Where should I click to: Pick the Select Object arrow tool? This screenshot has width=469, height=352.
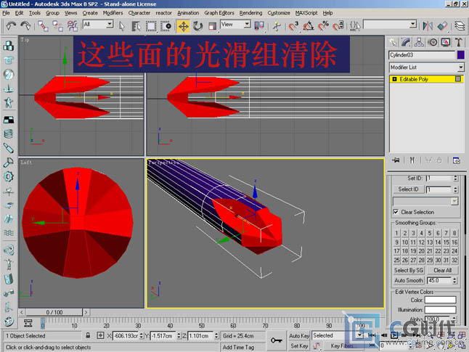(122, 26)
